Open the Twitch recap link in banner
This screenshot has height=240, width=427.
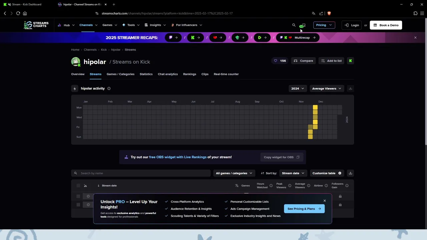tap(173, 38)
